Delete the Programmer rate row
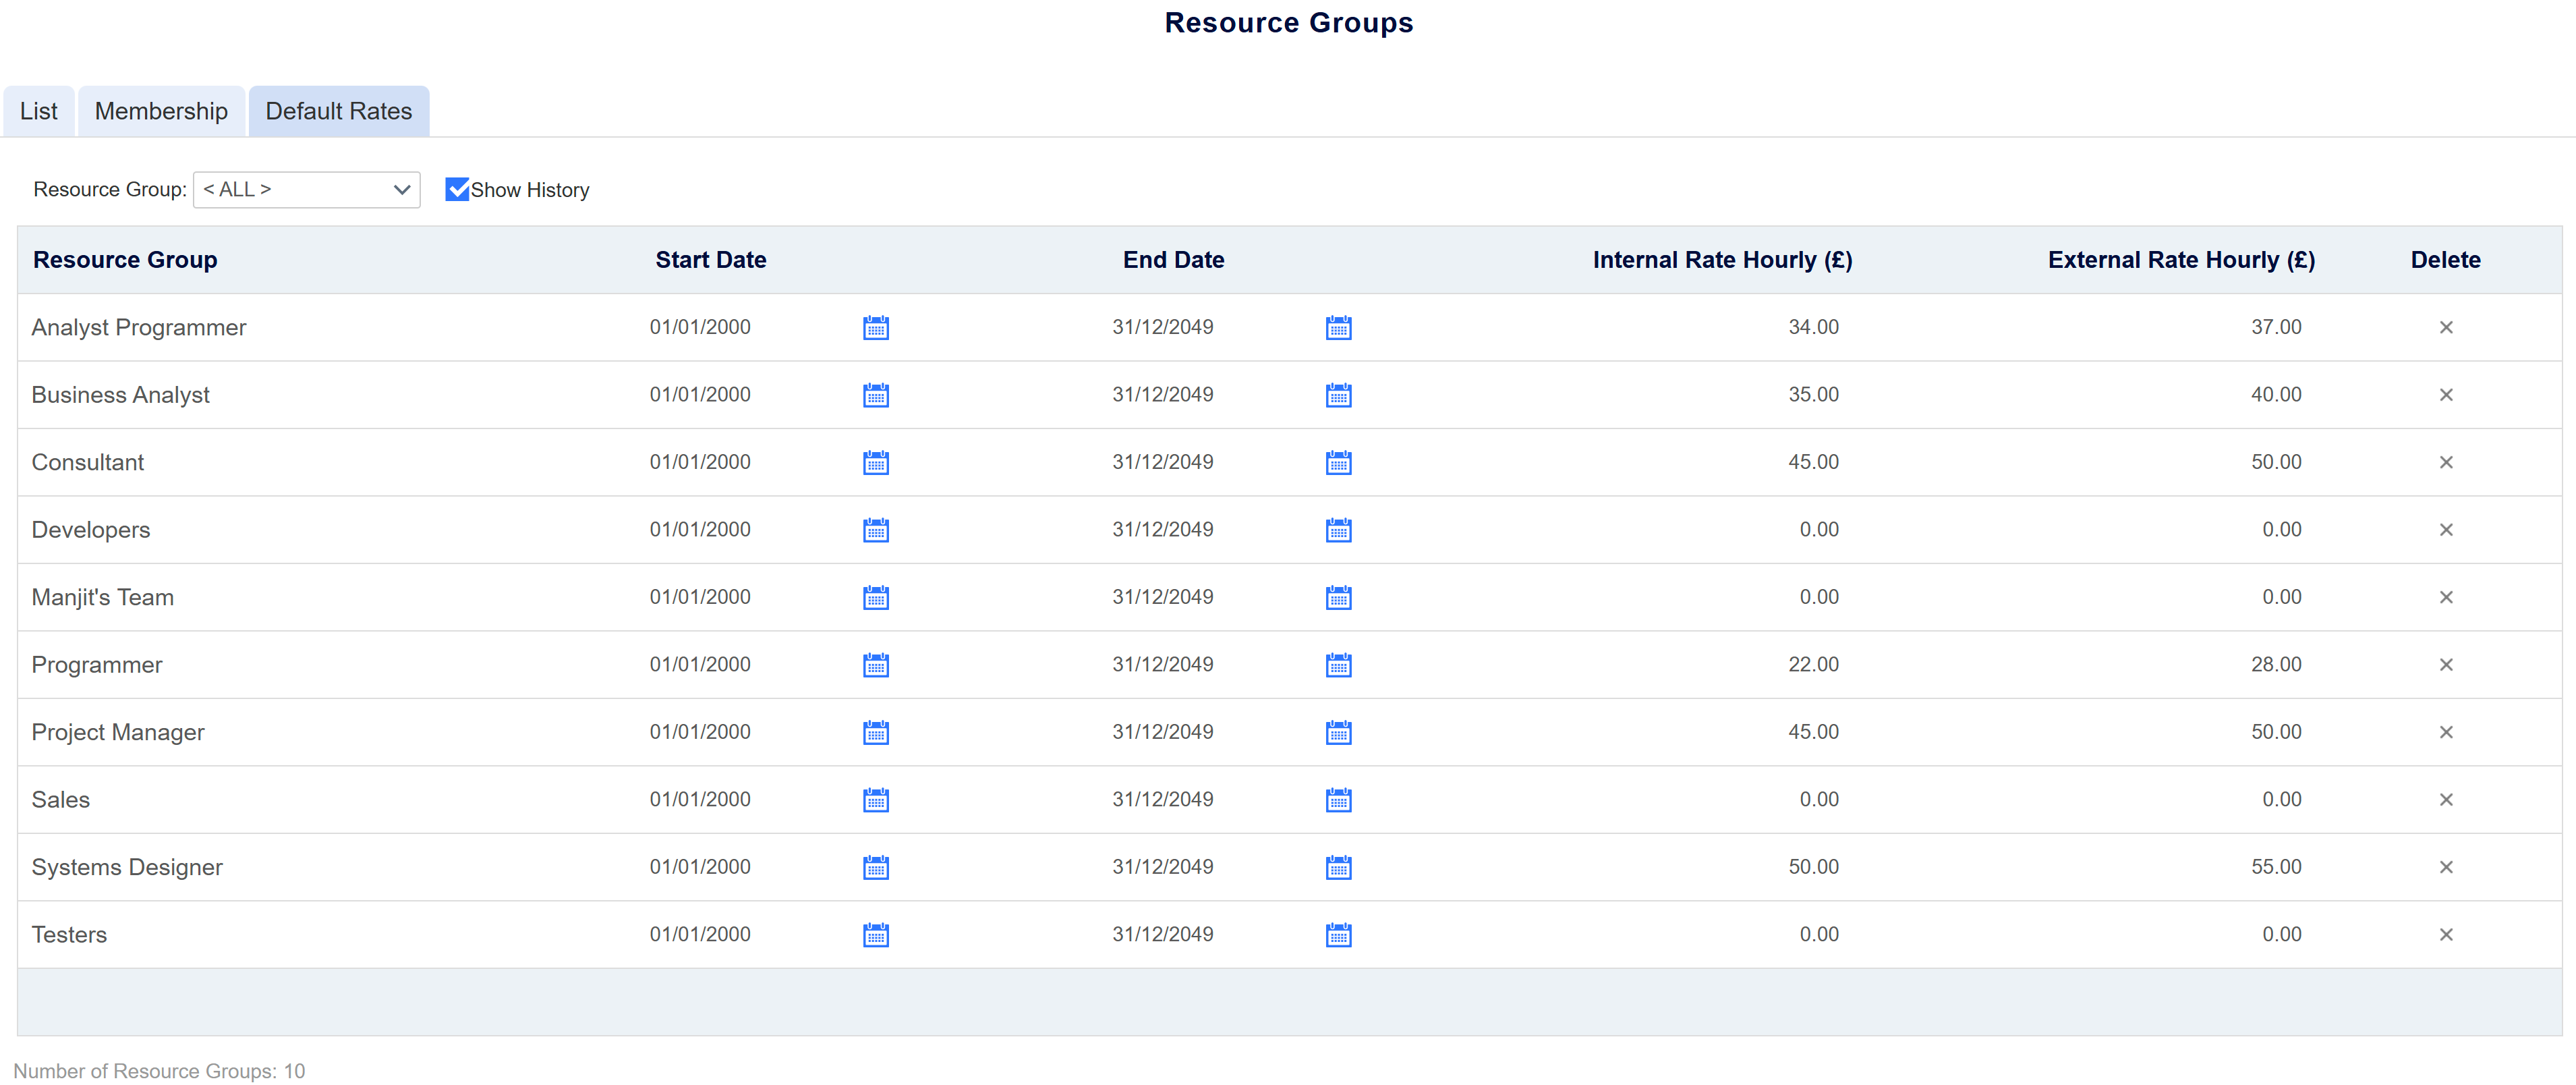 click(x=2445, y=665)
